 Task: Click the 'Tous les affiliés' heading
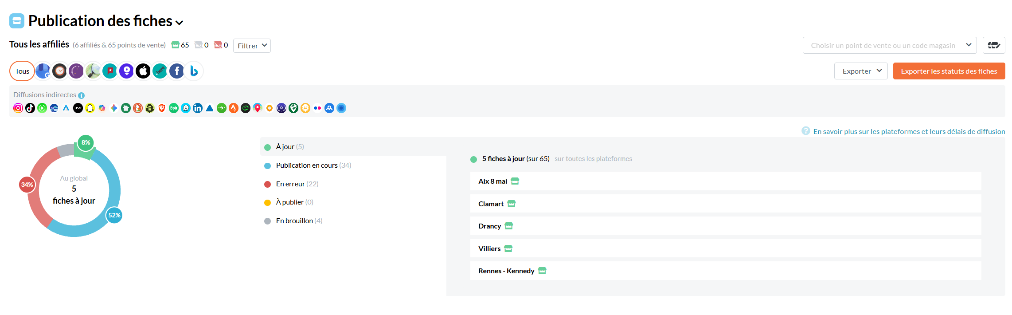click(39, 44)
